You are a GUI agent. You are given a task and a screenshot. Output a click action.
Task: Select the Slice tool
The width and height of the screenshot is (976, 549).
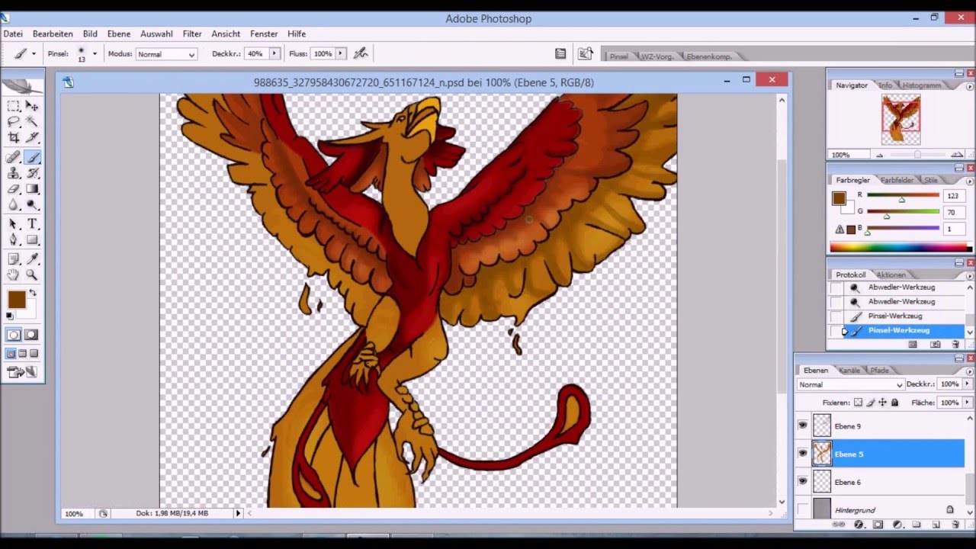click(x=32, y=138)
